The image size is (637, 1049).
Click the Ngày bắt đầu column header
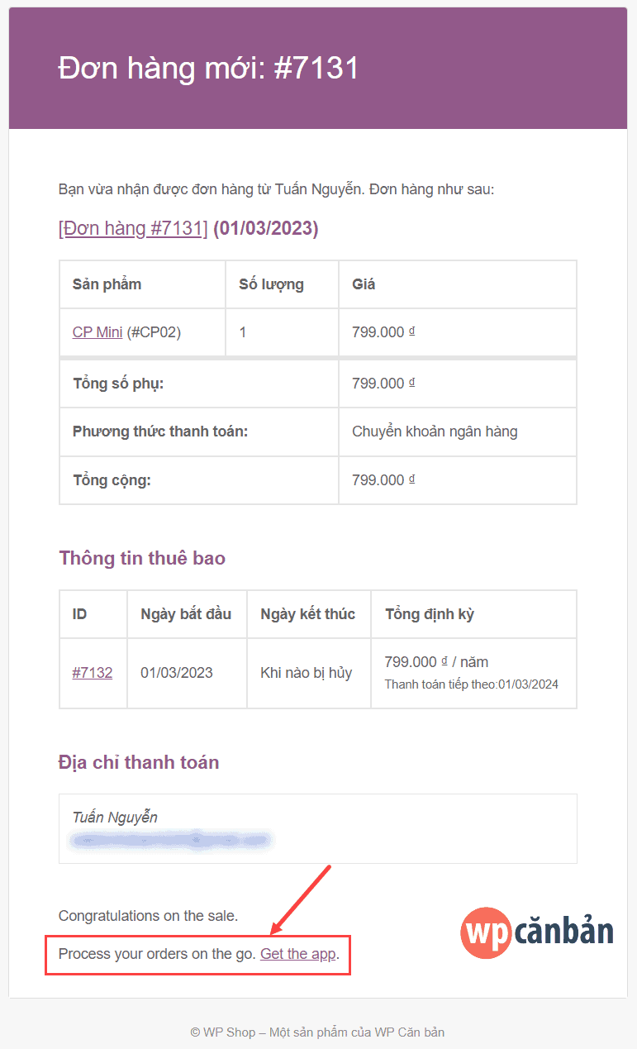coord(186,614)
